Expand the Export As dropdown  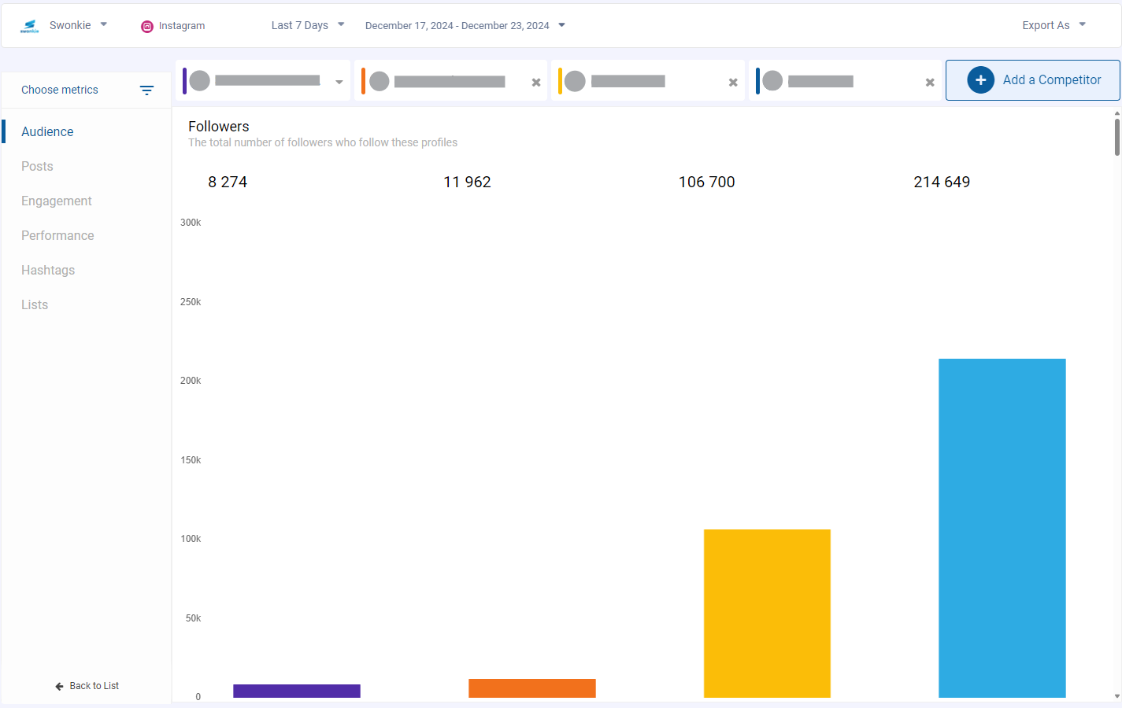point(1054,25)
